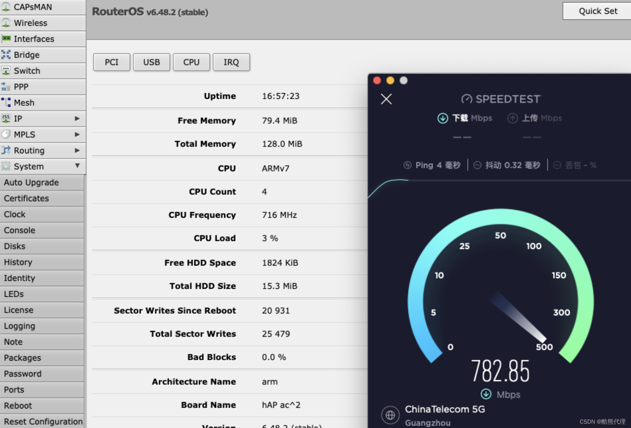Select Auto Upgrade under System
Screen dimensions: 631x428
[x=42, y=183]
